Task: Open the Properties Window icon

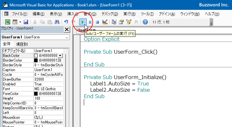Action: tap(121, 22)
